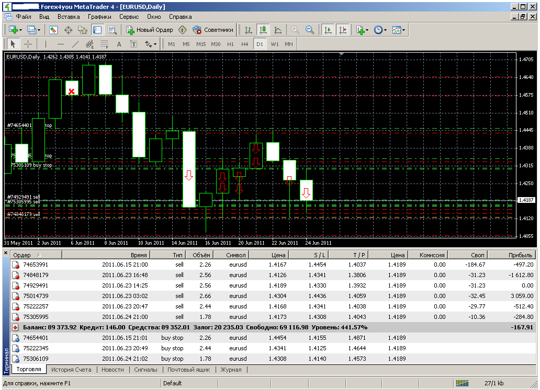Expand the arrows objects dropdown
Viewport: 540px width, 390px height.
click(x=155, y=44)
